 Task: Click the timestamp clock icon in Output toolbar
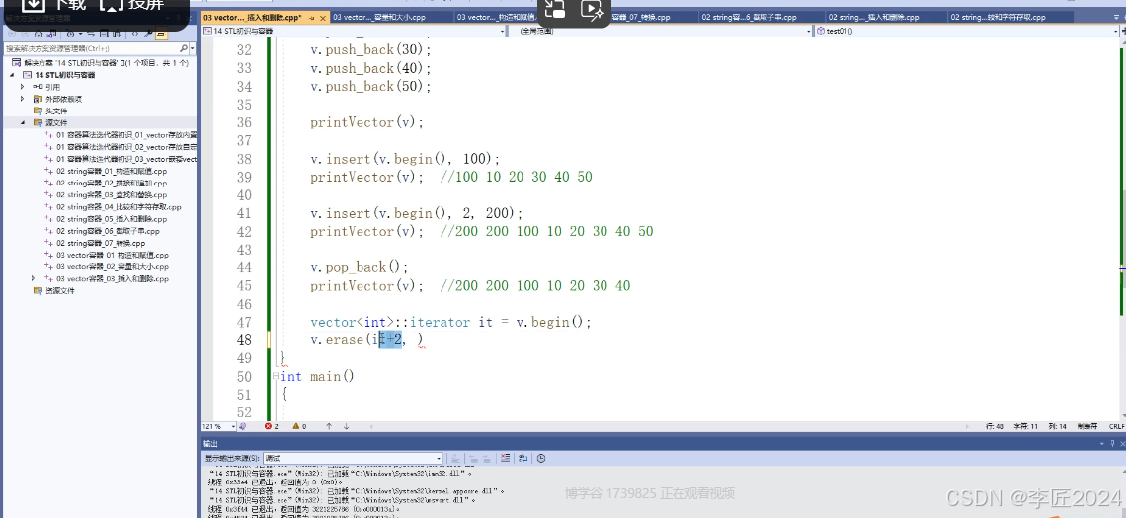(x=540, y=458)
